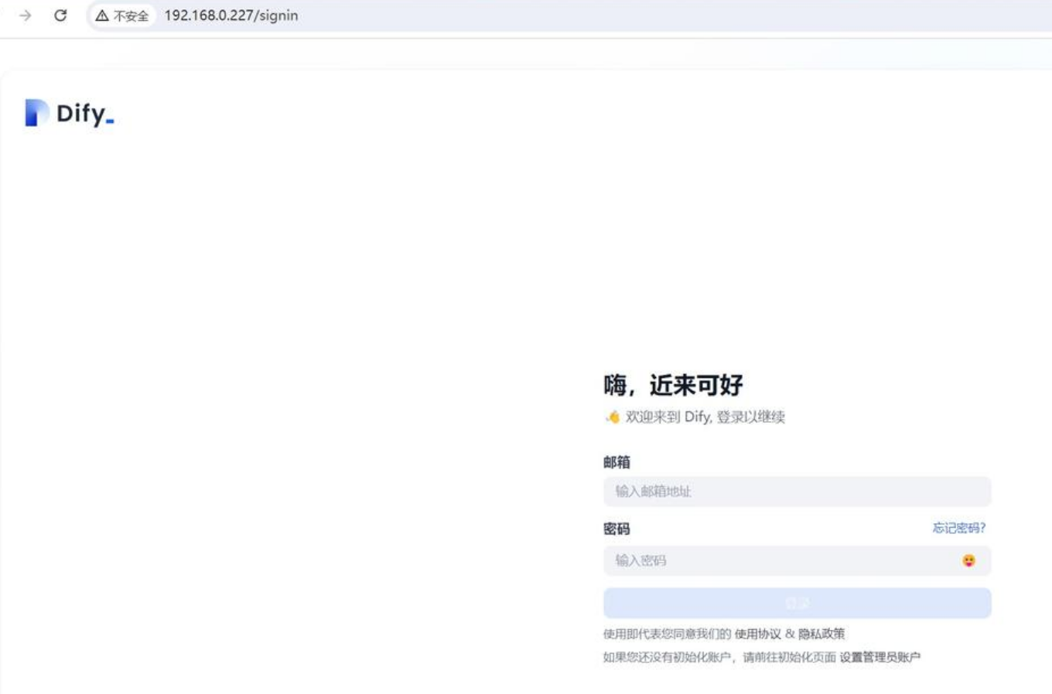The width and height of the screenshot is (1052, 694).
Task: Focus the 输入邮箱地址 email field
Action: coord(797,492)
